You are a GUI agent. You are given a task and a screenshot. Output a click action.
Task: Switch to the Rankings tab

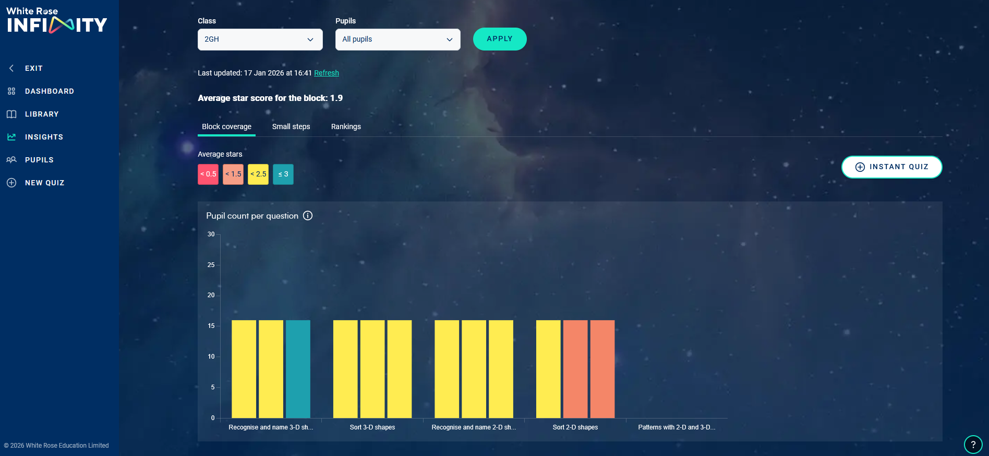tap(346, 126)
